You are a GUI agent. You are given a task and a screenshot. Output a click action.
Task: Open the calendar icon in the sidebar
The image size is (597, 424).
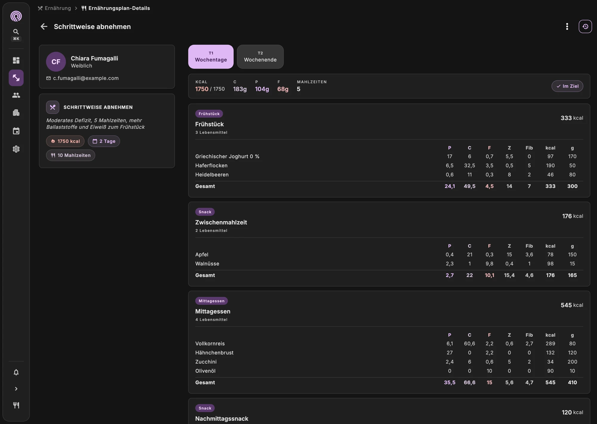pos(16,131)
